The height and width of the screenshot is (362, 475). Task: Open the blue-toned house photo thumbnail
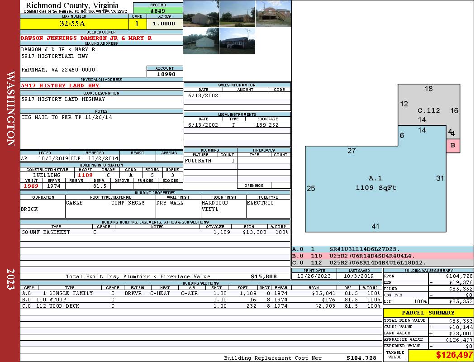237,41
